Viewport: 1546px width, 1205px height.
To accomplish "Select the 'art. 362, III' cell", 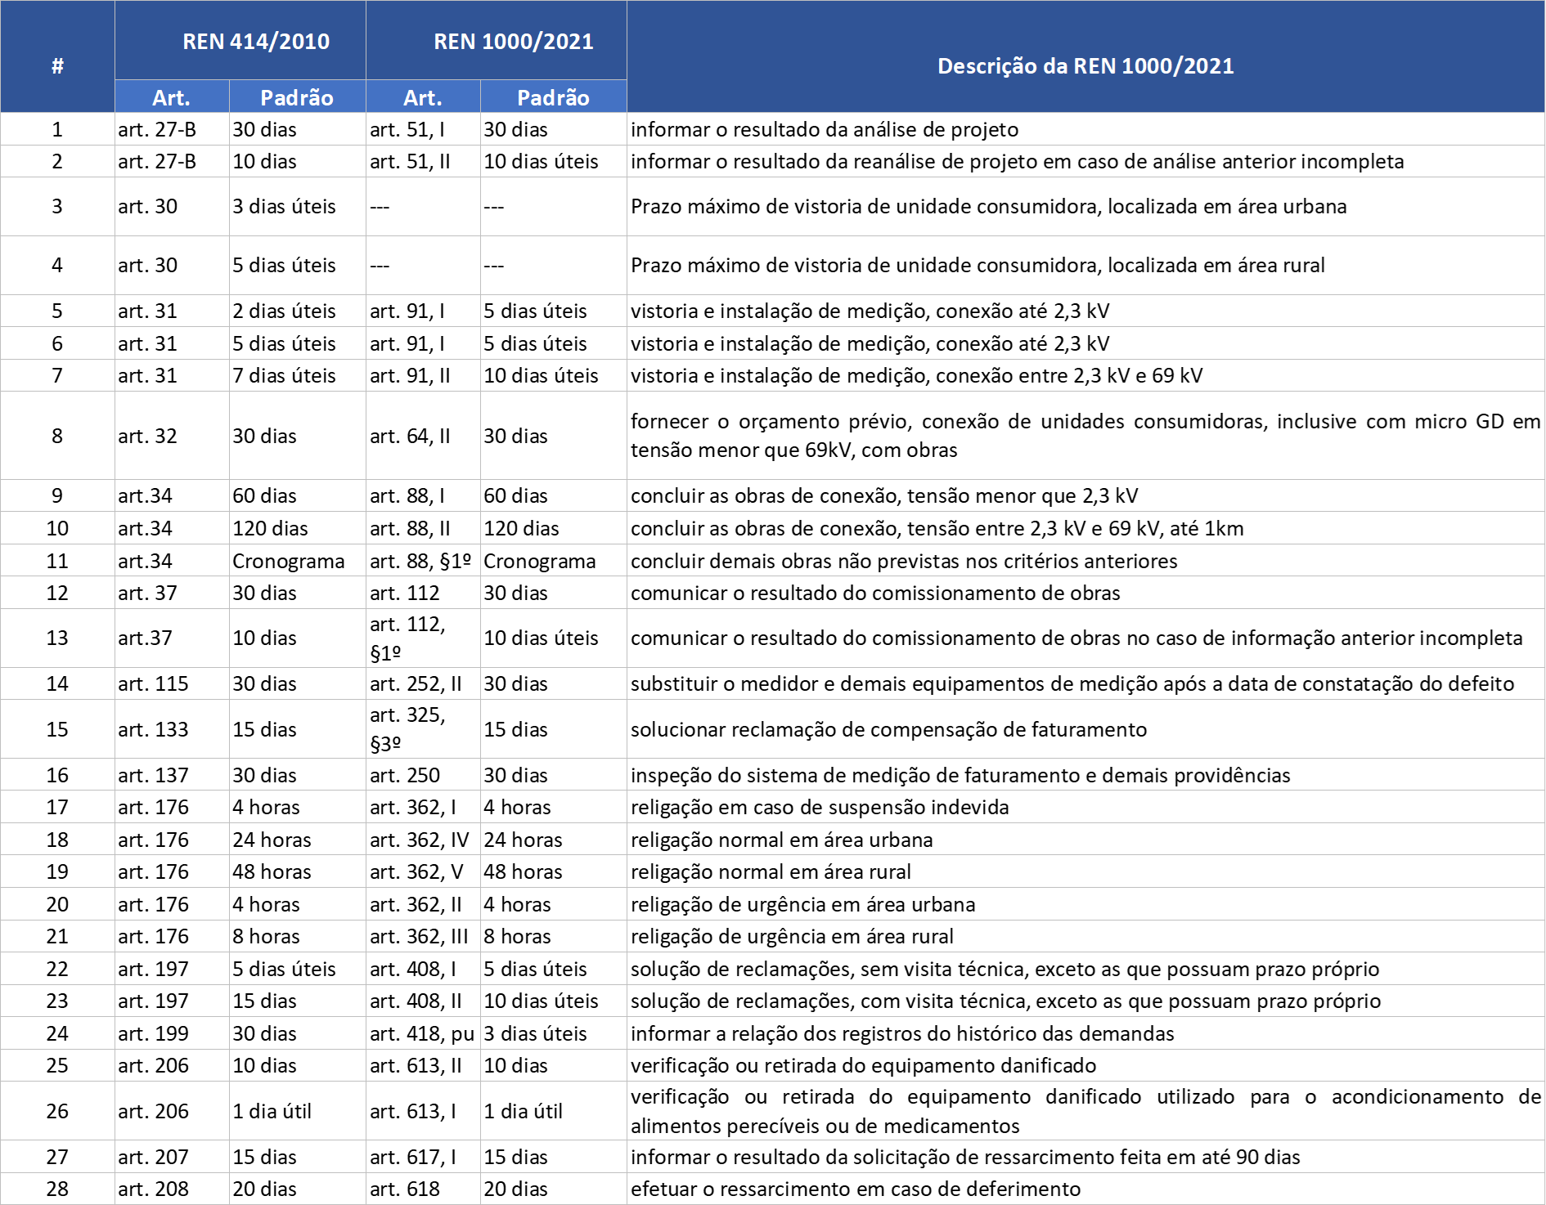I will pos(418,936).
